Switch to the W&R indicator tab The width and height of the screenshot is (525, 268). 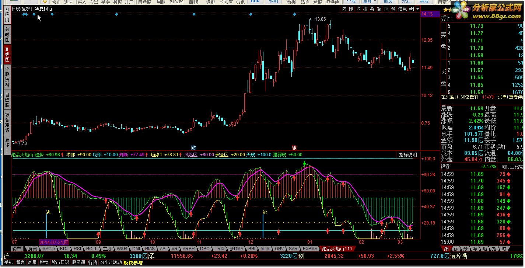[122, 249]
